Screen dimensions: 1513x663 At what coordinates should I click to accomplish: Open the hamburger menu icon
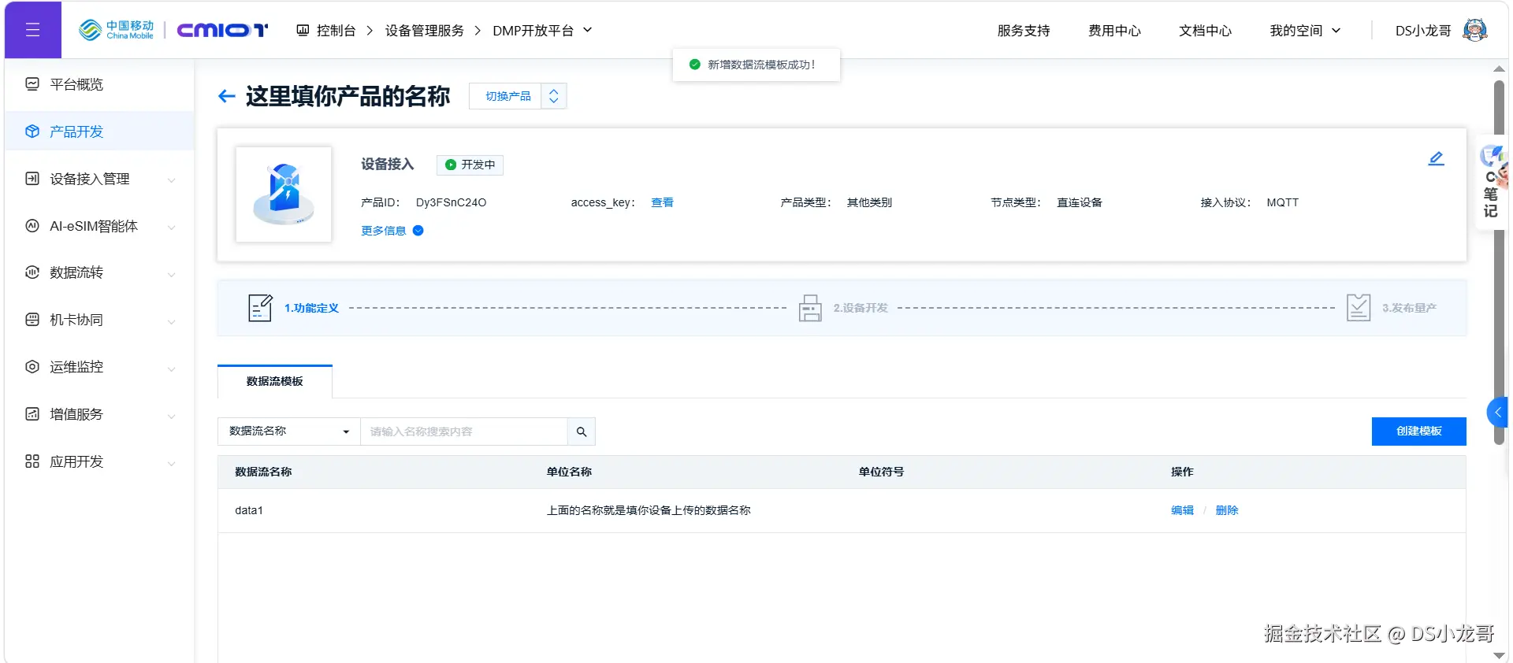click(32, 30)
